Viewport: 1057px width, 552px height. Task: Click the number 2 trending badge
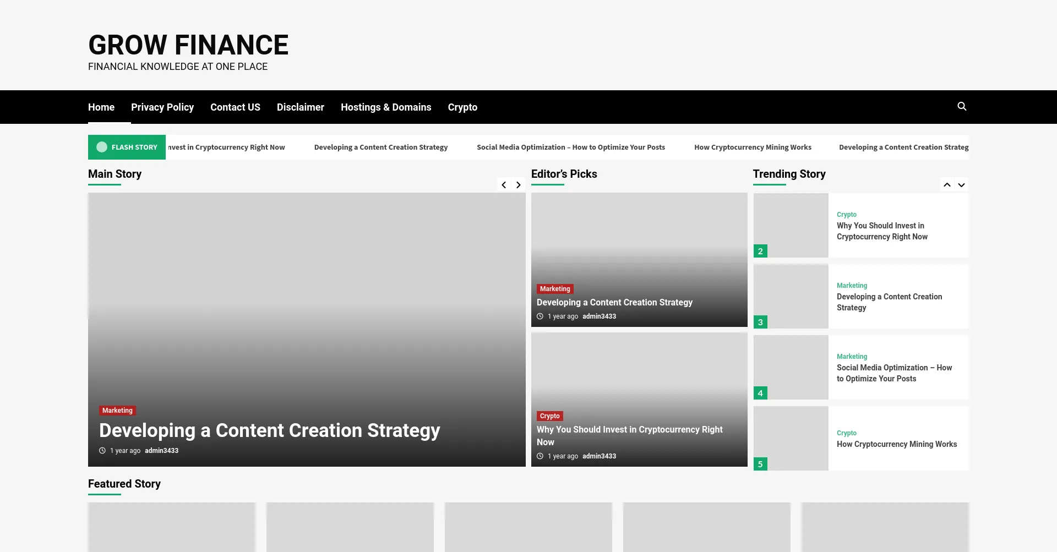coord(760,251)
